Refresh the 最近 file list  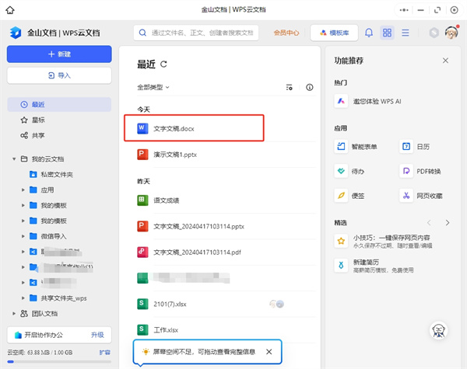click(163, 64)
